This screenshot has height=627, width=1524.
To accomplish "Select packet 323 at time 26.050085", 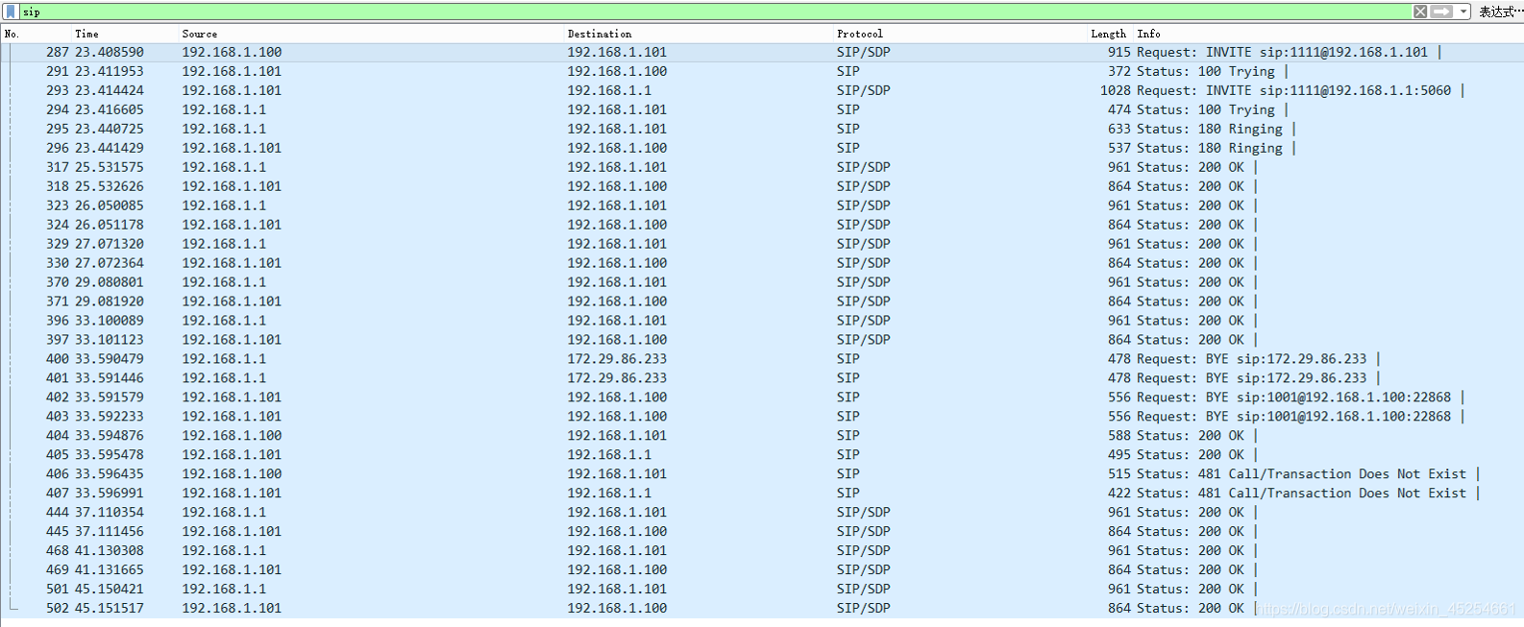I will point(762,205).
